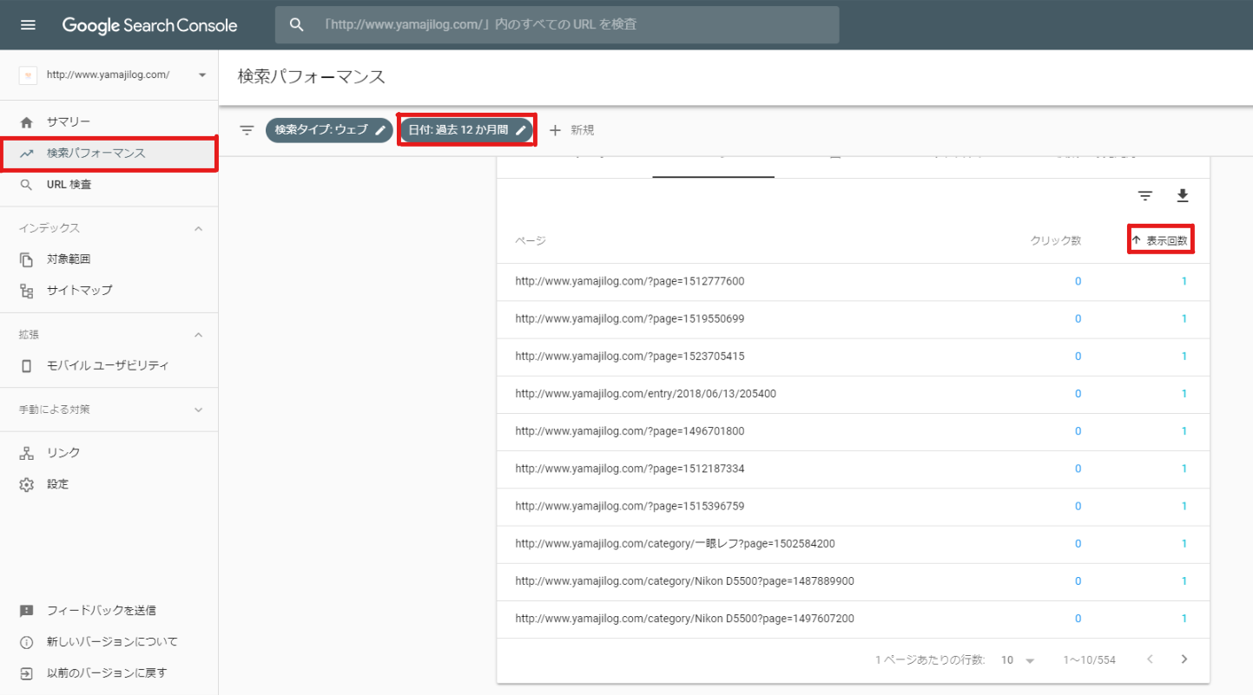1253x695 pixels.
Task: Click the Google Search Console logo
Action: pyautogui.click(x=149, y=25)
